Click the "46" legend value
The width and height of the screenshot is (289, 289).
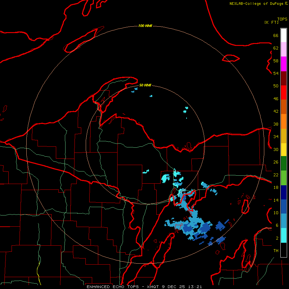pos(276,99)
